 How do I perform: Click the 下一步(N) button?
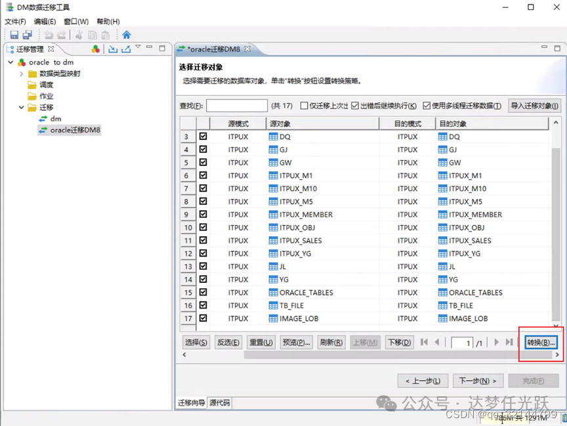pos(478,381)
